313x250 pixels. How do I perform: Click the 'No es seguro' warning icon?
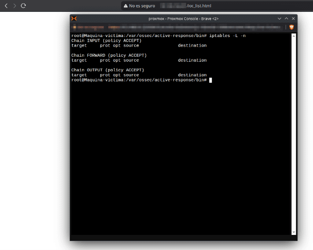126,6
